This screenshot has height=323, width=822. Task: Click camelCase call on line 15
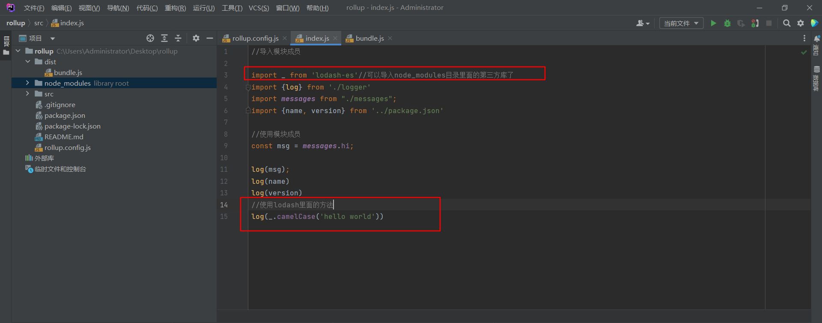[x=296, y=216]
